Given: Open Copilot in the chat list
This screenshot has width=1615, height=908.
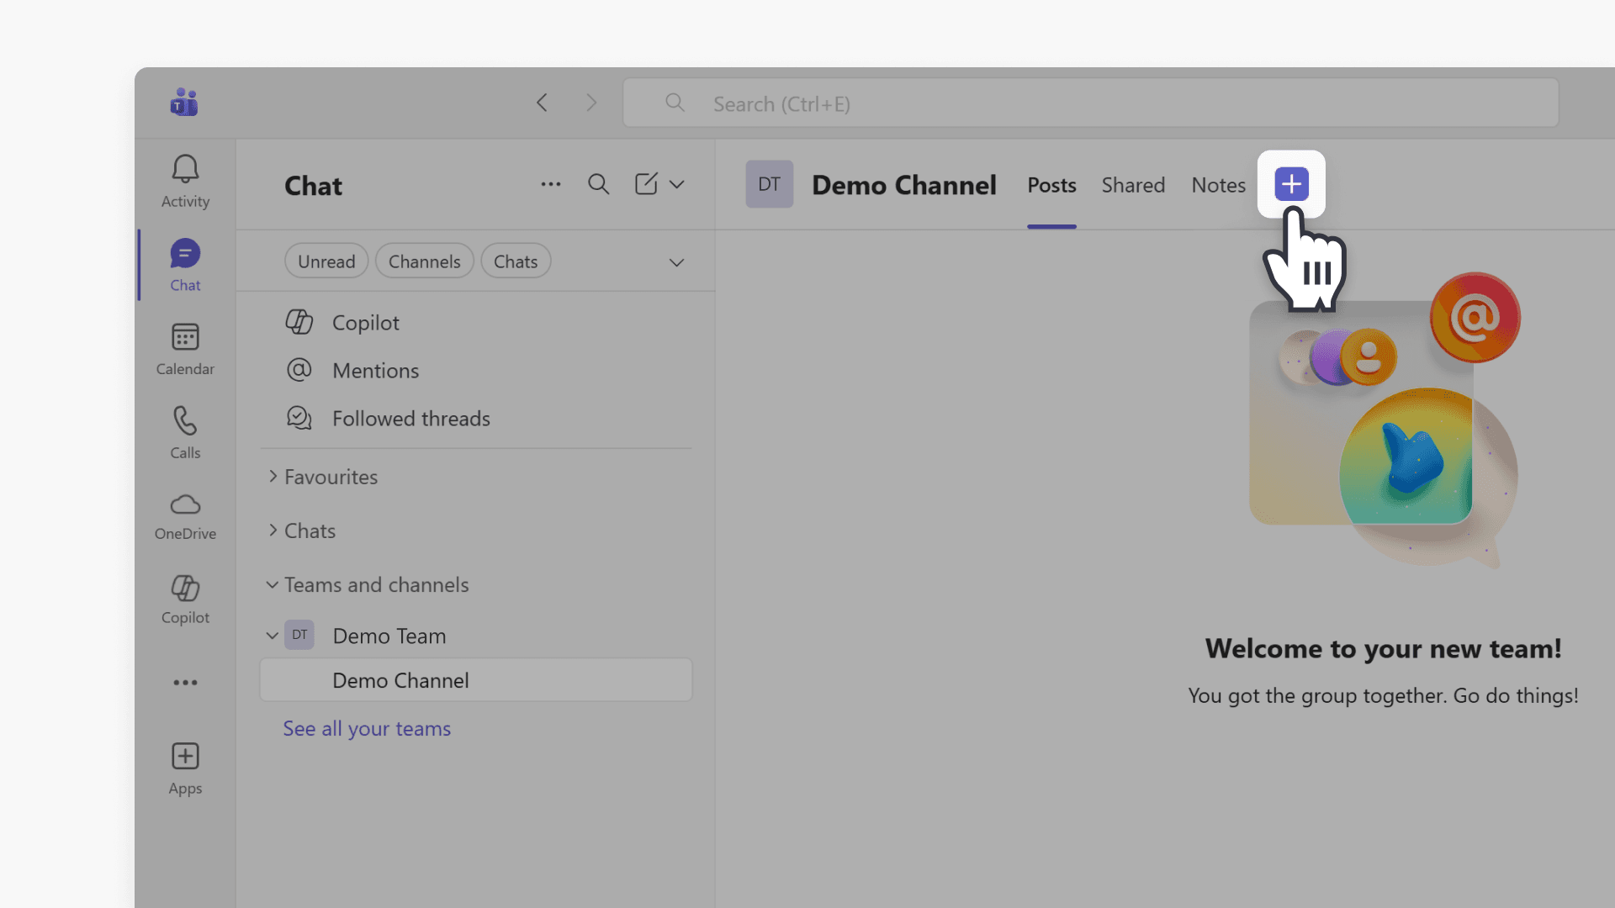Looking at the screenshot, I should 365,322.
